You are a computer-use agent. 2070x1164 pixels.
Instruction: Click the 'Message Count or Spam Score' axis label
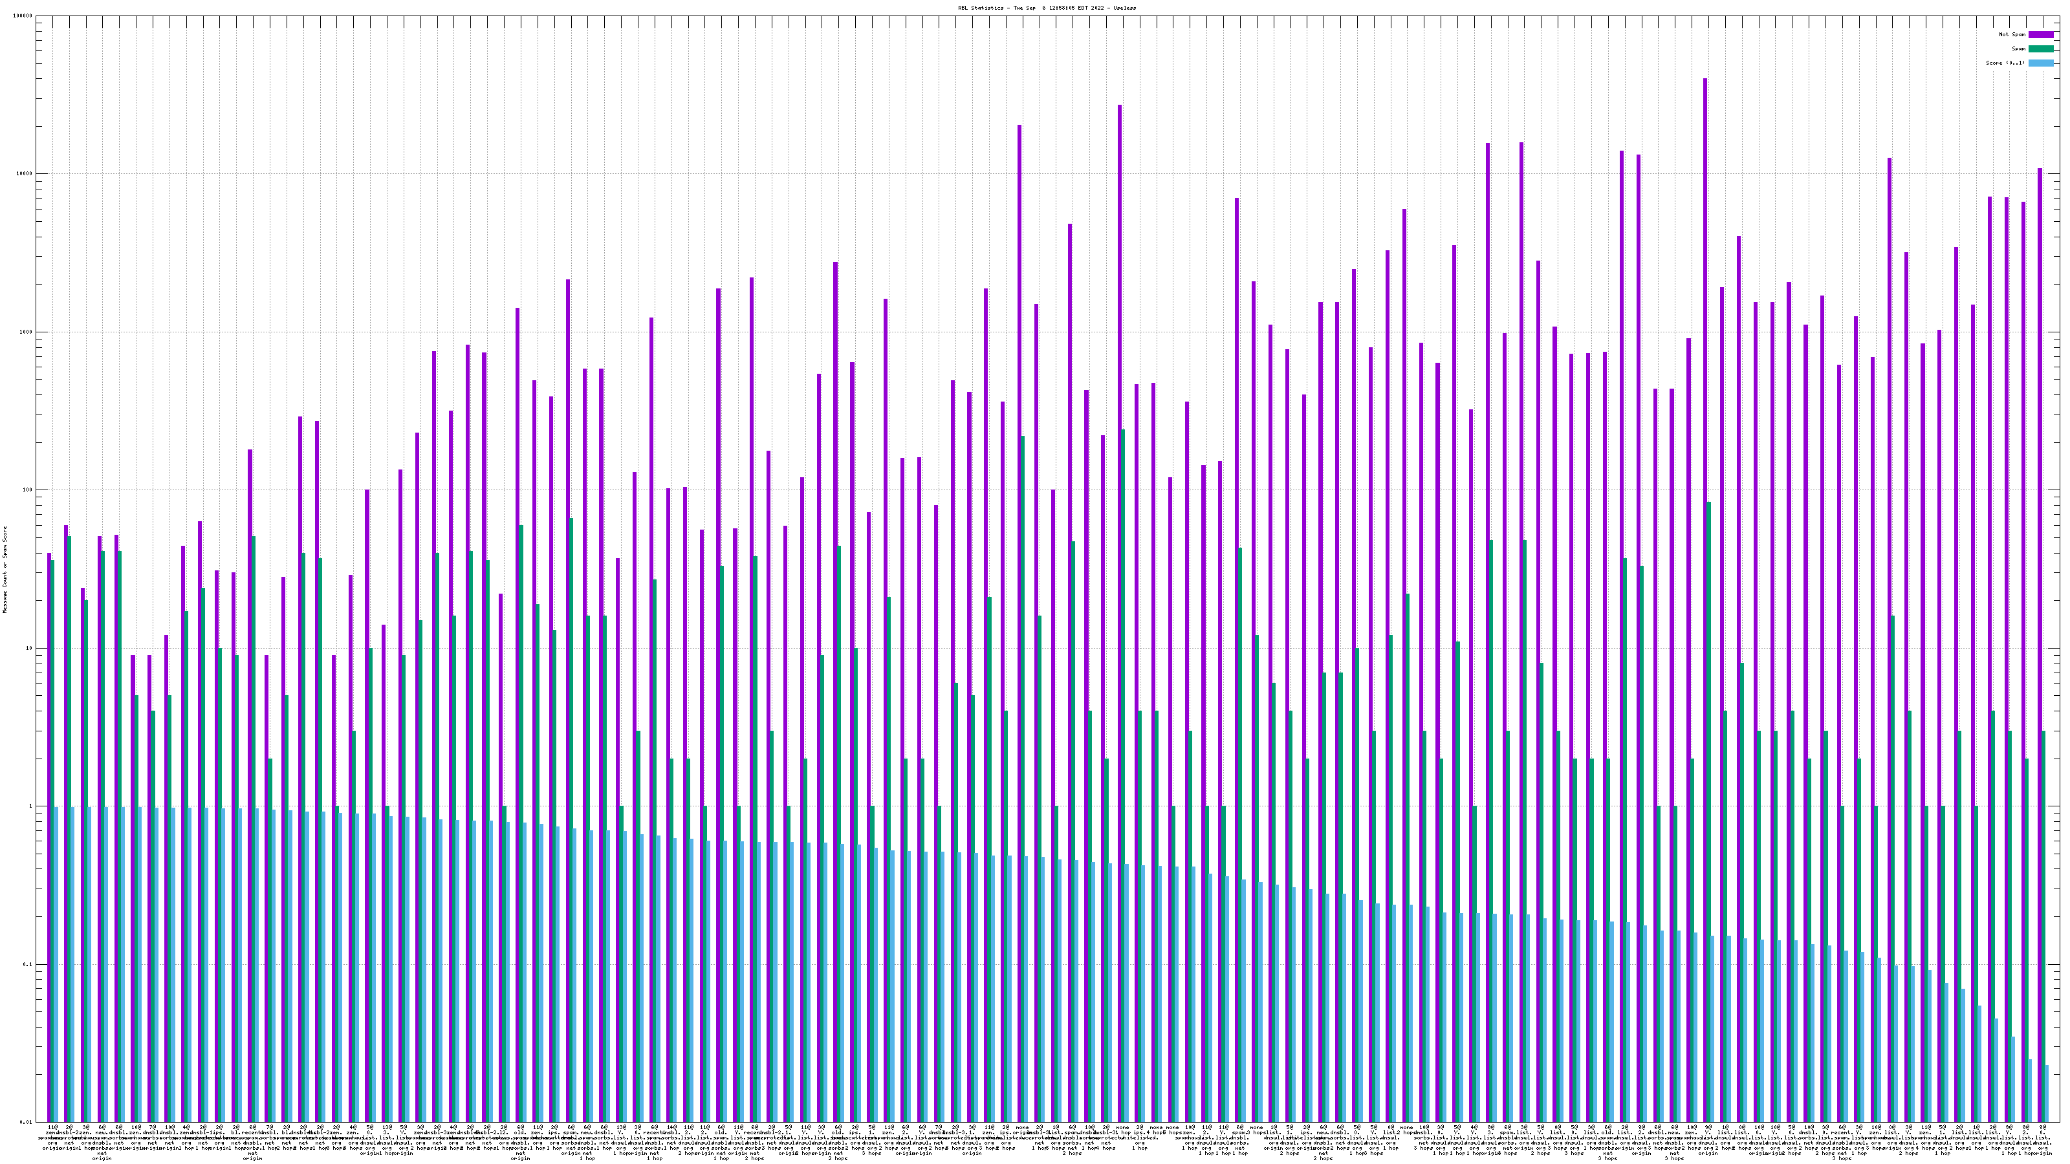click(x=5, y=570)
